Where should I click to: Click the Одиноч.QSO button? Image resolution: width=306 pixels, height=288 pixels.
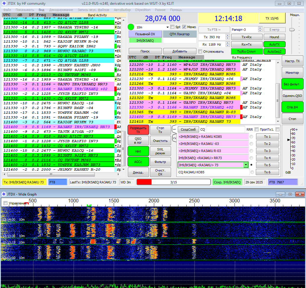click(x=292, y=96)
